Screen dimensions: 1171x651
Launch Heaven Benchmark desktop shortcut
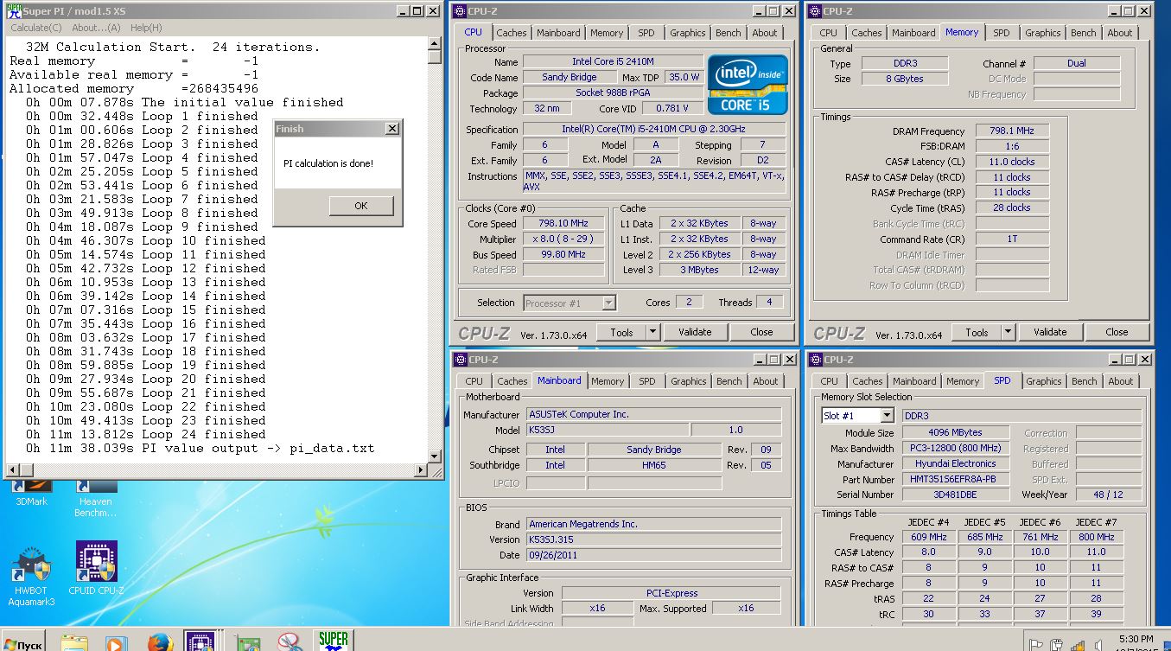coord(95,497)
